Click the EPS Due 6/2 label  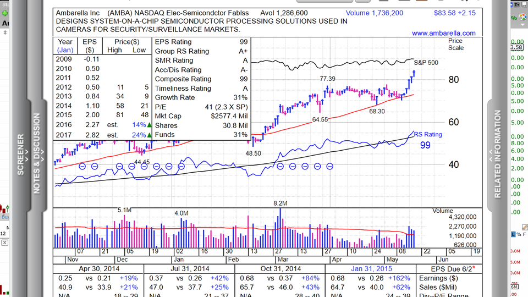(x=453, y=269)
